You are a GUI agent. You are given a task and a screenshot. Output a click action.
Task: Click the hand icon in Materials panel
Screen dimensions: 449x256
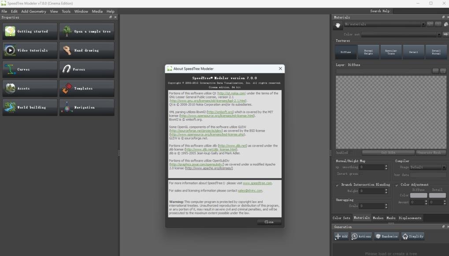pos(338,25)
